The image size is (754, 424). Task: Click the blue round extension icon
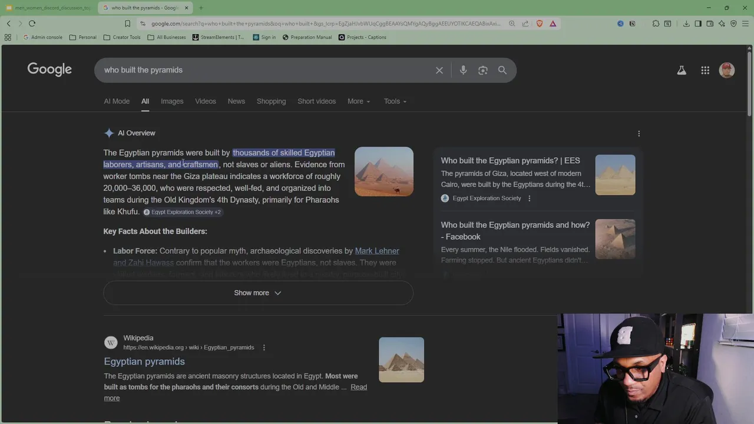(x=620, y=24)
